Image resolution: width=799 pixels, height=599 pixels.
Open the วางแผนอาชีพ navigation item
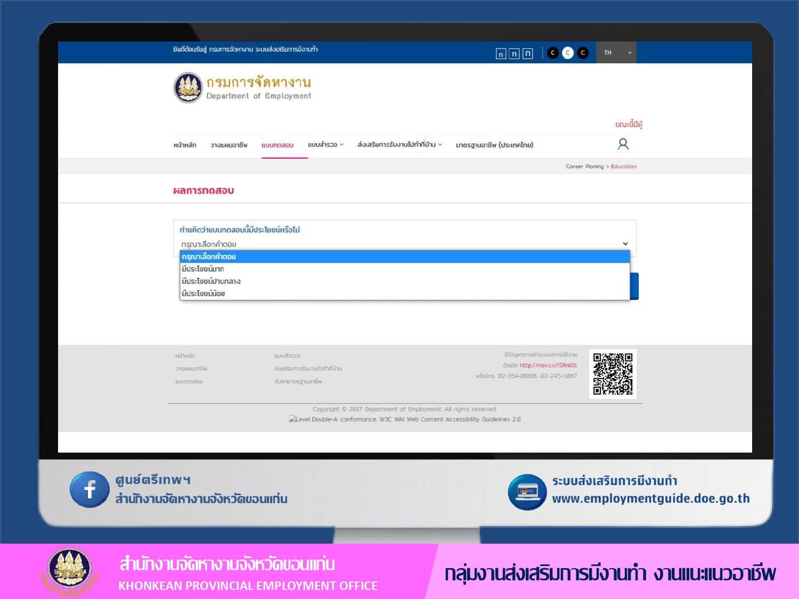pos(229,145)
